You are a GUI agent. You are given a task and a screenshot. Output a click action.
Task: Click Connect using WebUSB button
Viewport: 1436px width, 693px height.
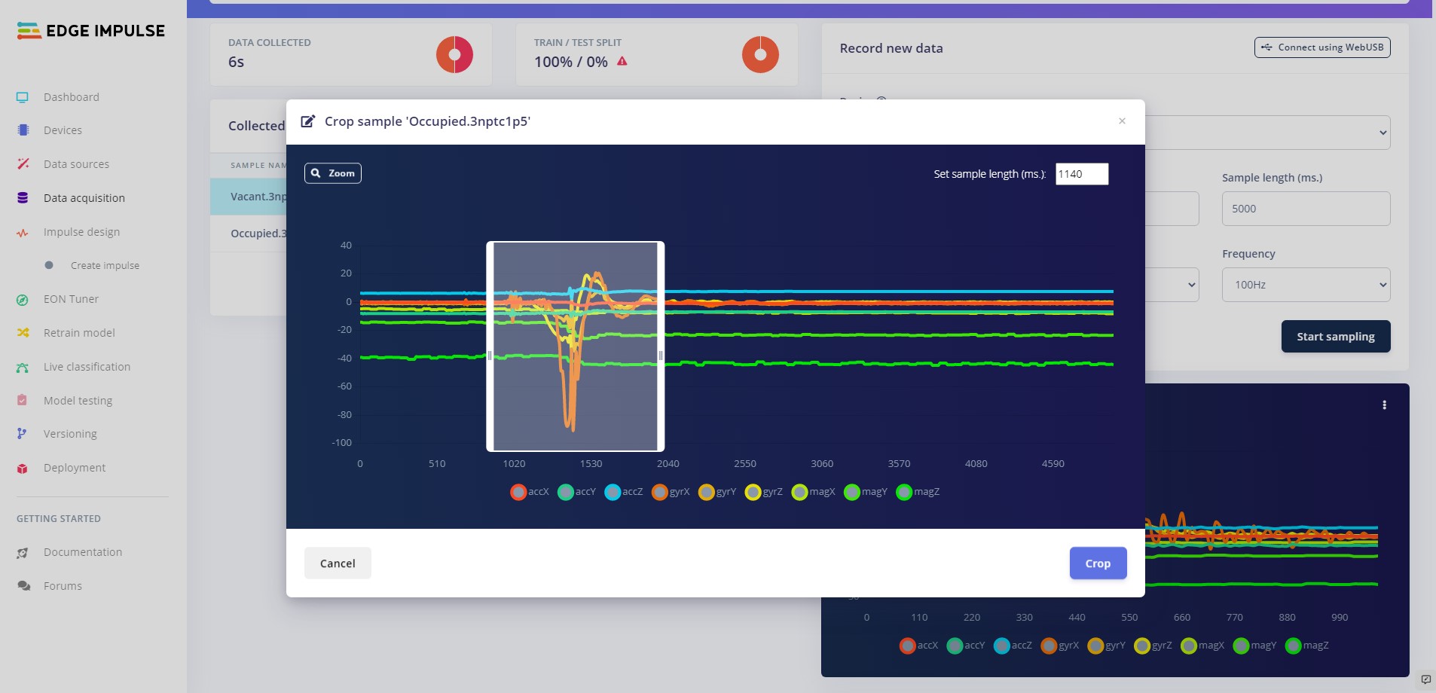point(1322,47)
